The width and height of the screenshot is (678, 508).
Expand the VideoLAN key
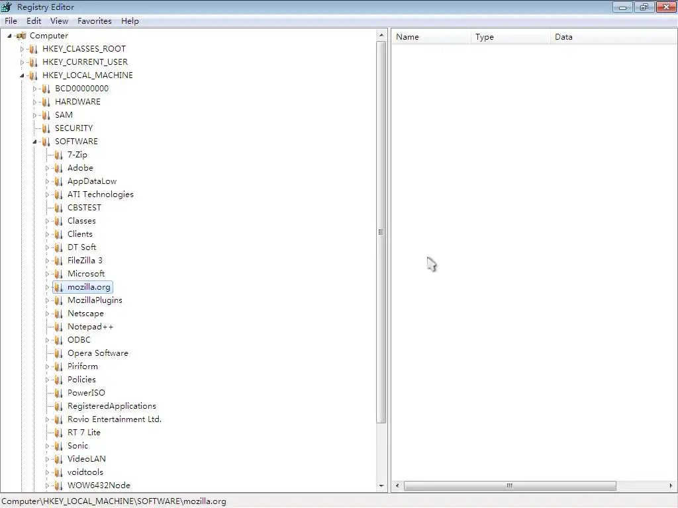click(x=47, y=459)
